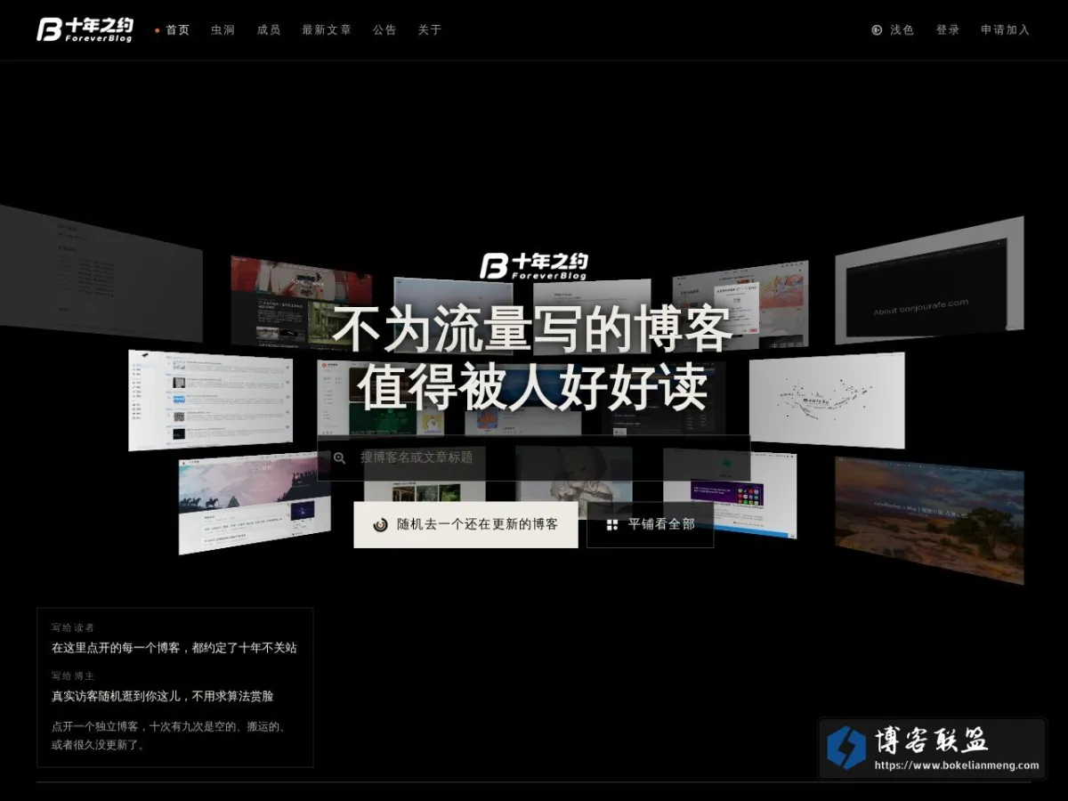Image resolution: width=1068 pixels, height=801 pixels.
Task: Click the text 真实访客随机逛到你这儿，不用求算法赏脸
Action: point(163,696)
